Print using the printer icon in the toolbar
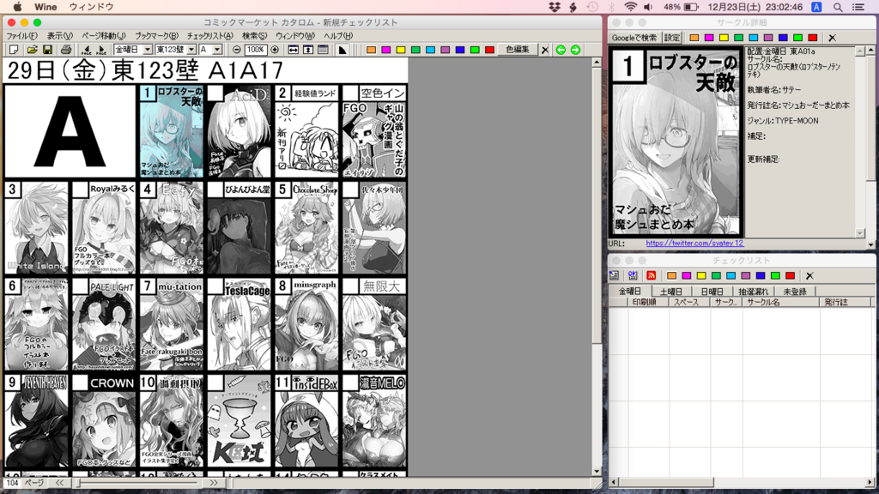Image resolution: width=879 pixels, height=494 pixels. pos(65,50)
